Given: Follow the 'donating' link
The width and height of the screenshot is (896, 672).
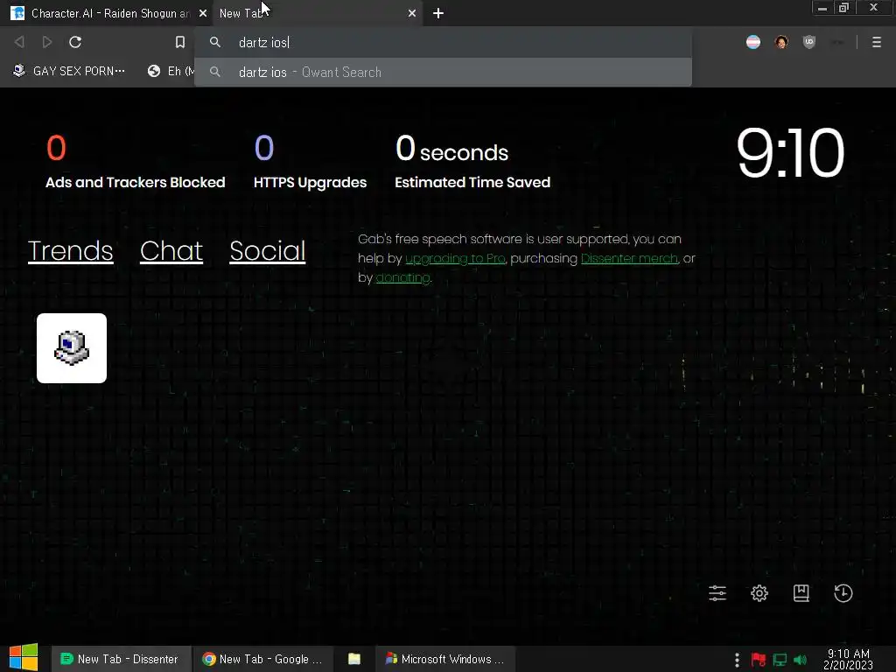Looking at the screenshot, I should point(402,277).
